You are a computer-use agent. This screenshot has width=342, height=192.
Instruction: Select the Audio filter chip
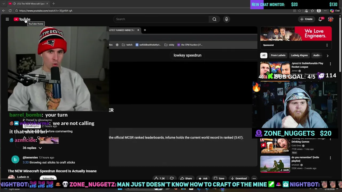[x=317, y=55]
